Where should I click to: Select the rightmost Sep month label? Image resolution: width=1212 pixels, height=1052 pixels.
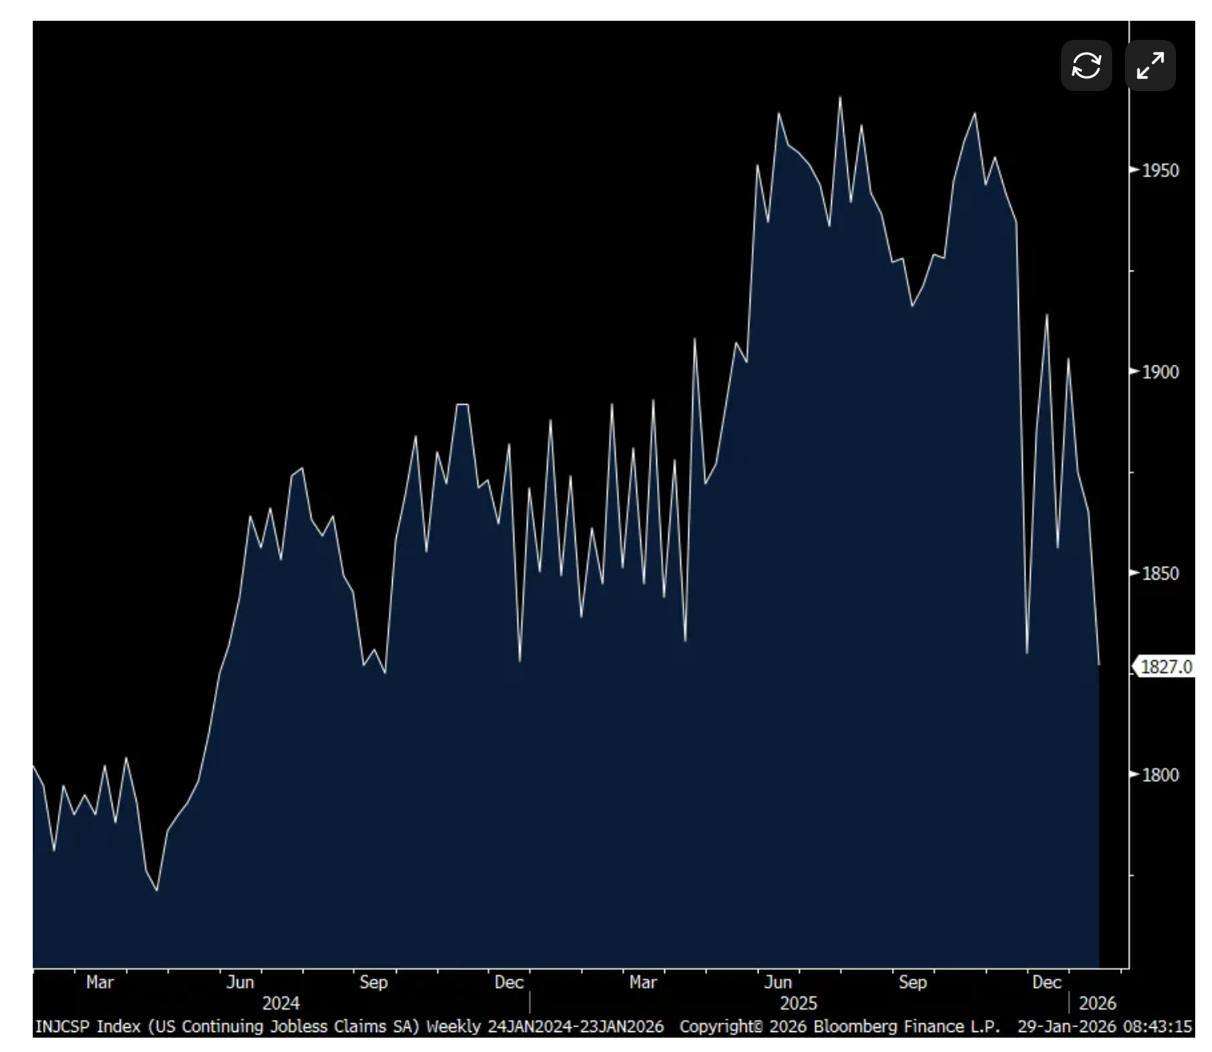pos(913,983)
